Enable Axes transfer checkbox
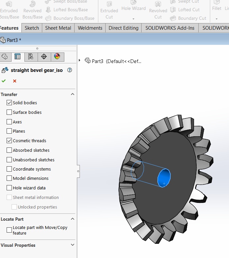This screenshot has height=258, width=229. (x=9, y=122)
